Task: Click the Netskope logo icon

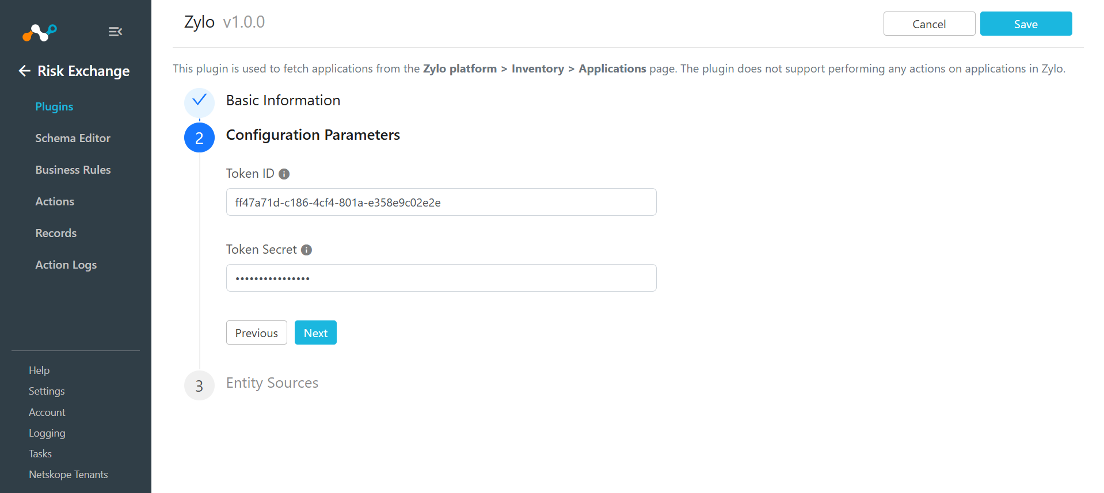Action: click(39, 33)
